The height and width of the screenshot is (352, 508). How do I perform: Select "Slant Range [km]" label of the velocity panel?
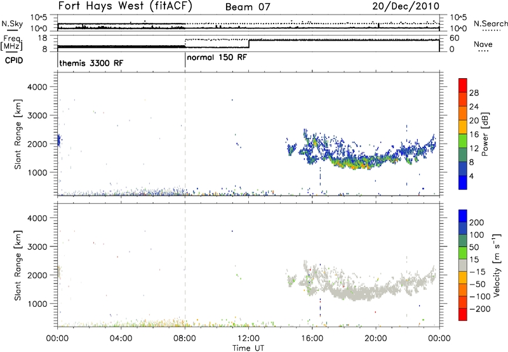coord(18,266)
